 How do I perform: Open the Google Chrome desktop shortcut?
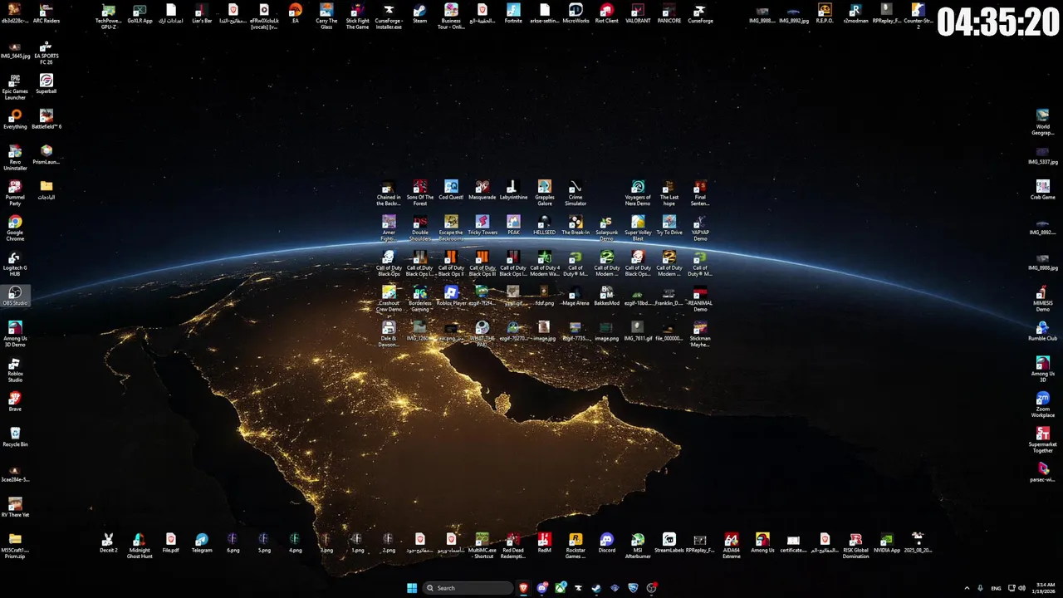pos(15,228)
